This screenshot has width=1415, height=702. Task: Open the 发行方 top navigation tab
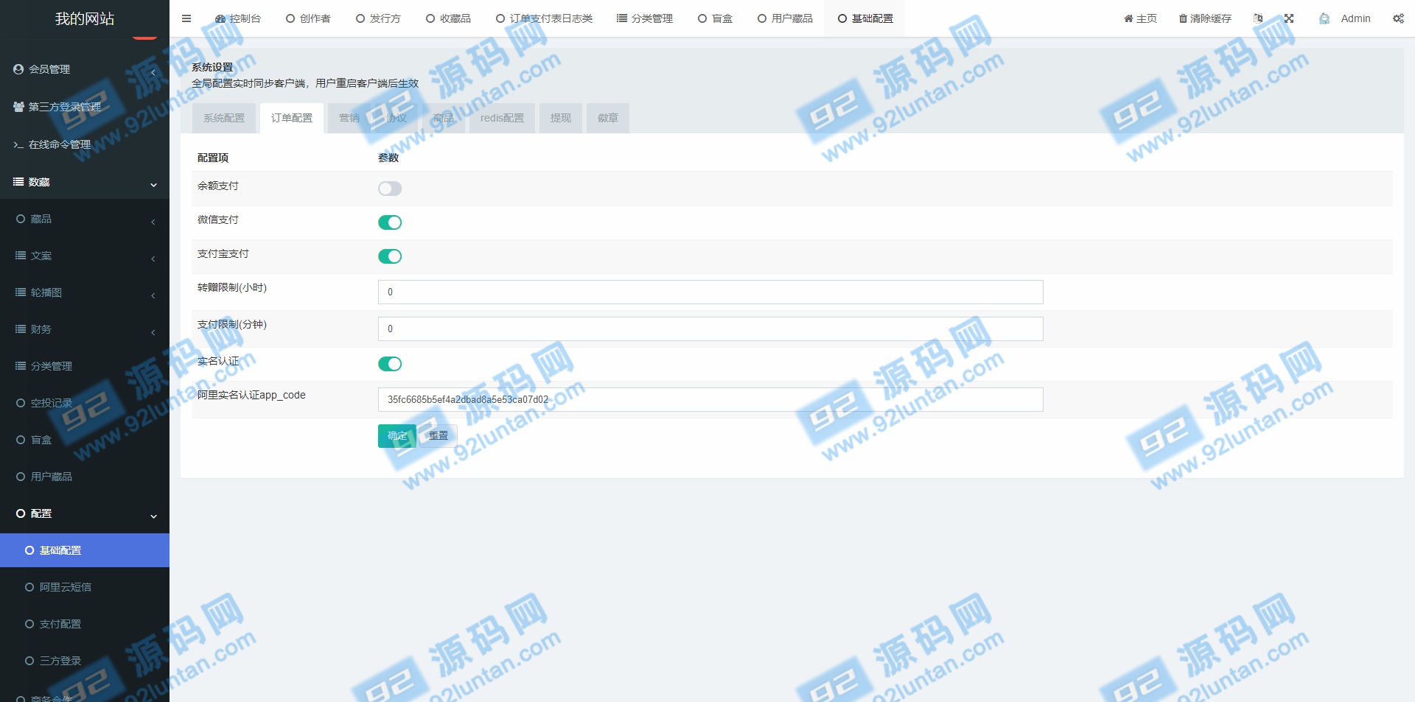(378, 18)
